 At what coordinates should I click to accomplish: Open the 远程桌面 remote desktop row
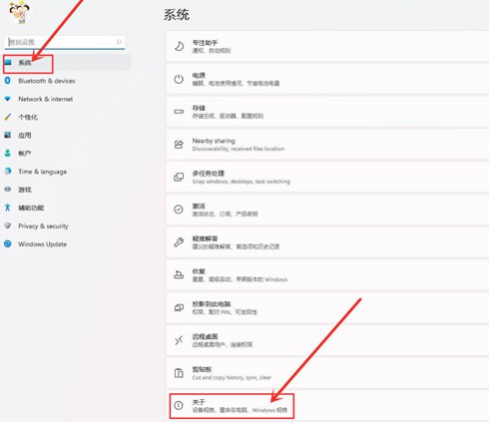click(x=327, y=340)
